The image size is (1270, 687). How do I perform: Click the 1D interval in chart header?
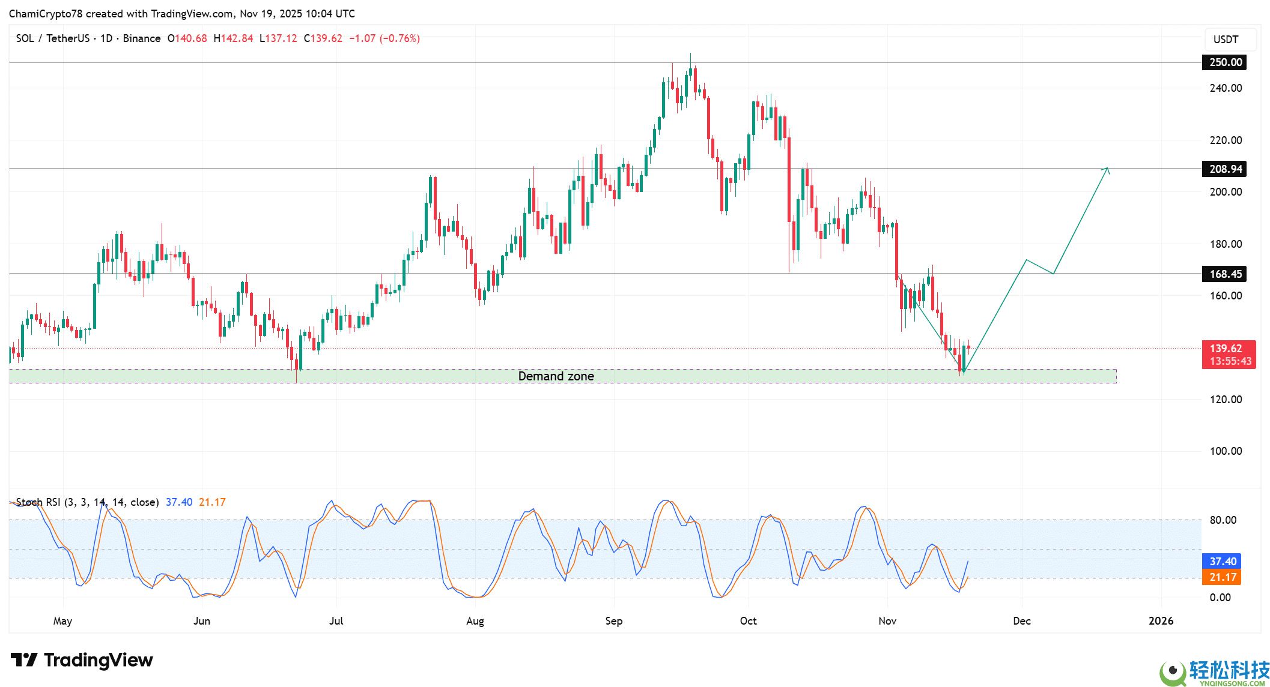(106, 38)
